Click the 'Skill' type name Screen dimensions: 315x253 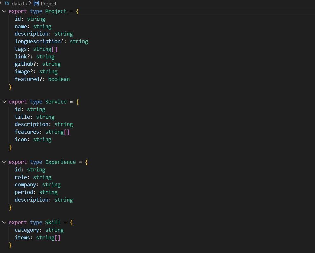(53, 222)
